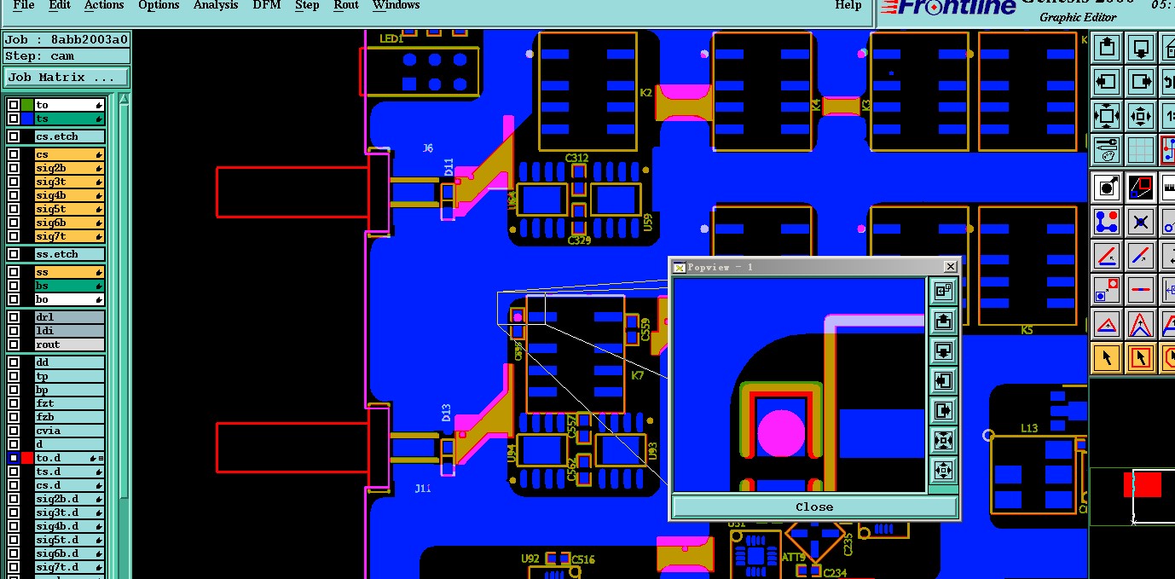The height and width of the screenshot is (579, 1175).
Task: Toggle checkbox for layer 'to.d'
Action: coord(14,458)
